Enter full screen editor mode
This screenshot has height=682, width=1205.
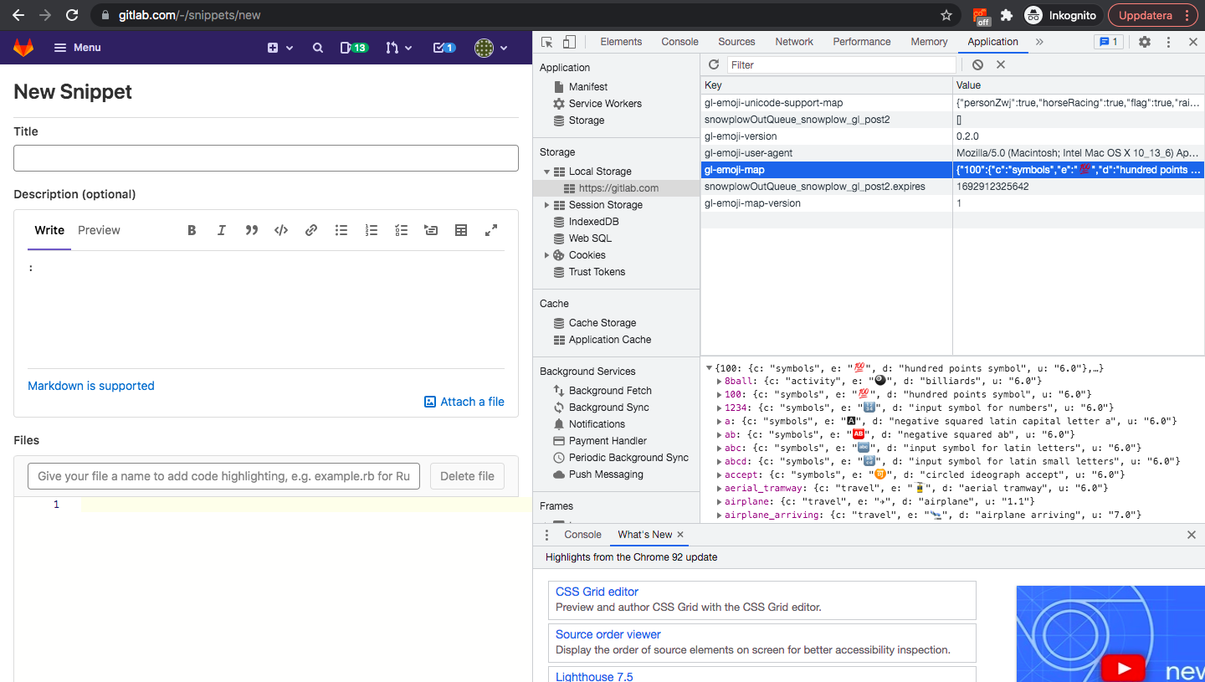(491, 230)
